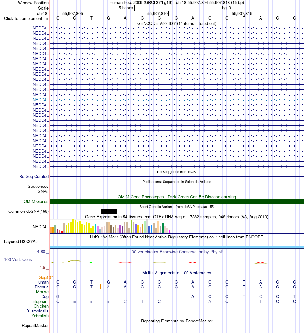Click the 'Human Feb. 2009 (GRCh37/hg19)' assembly text

[141, 3]
